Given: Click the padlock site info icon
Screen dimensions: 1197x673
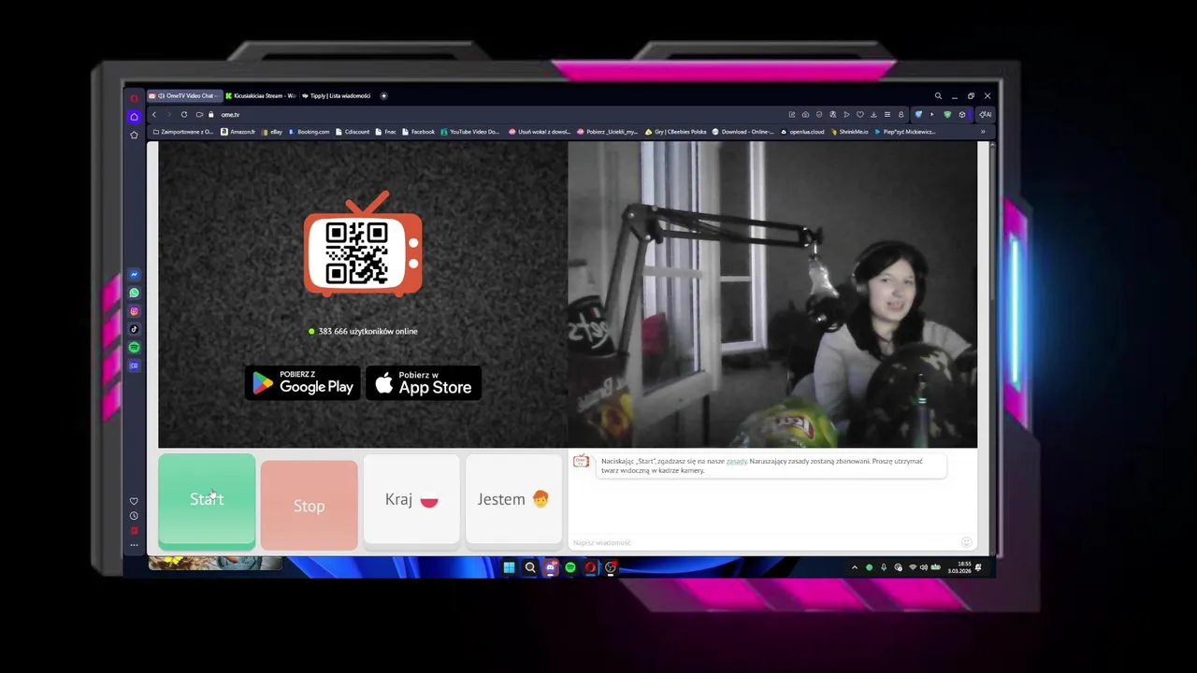Looking at the screenshot, I should pyautogui.click(x=211, y=114).
